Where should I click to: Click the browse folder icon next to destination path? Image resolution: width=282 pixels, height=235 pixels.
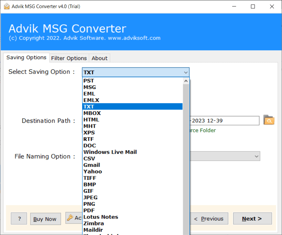tap(269, 120)
